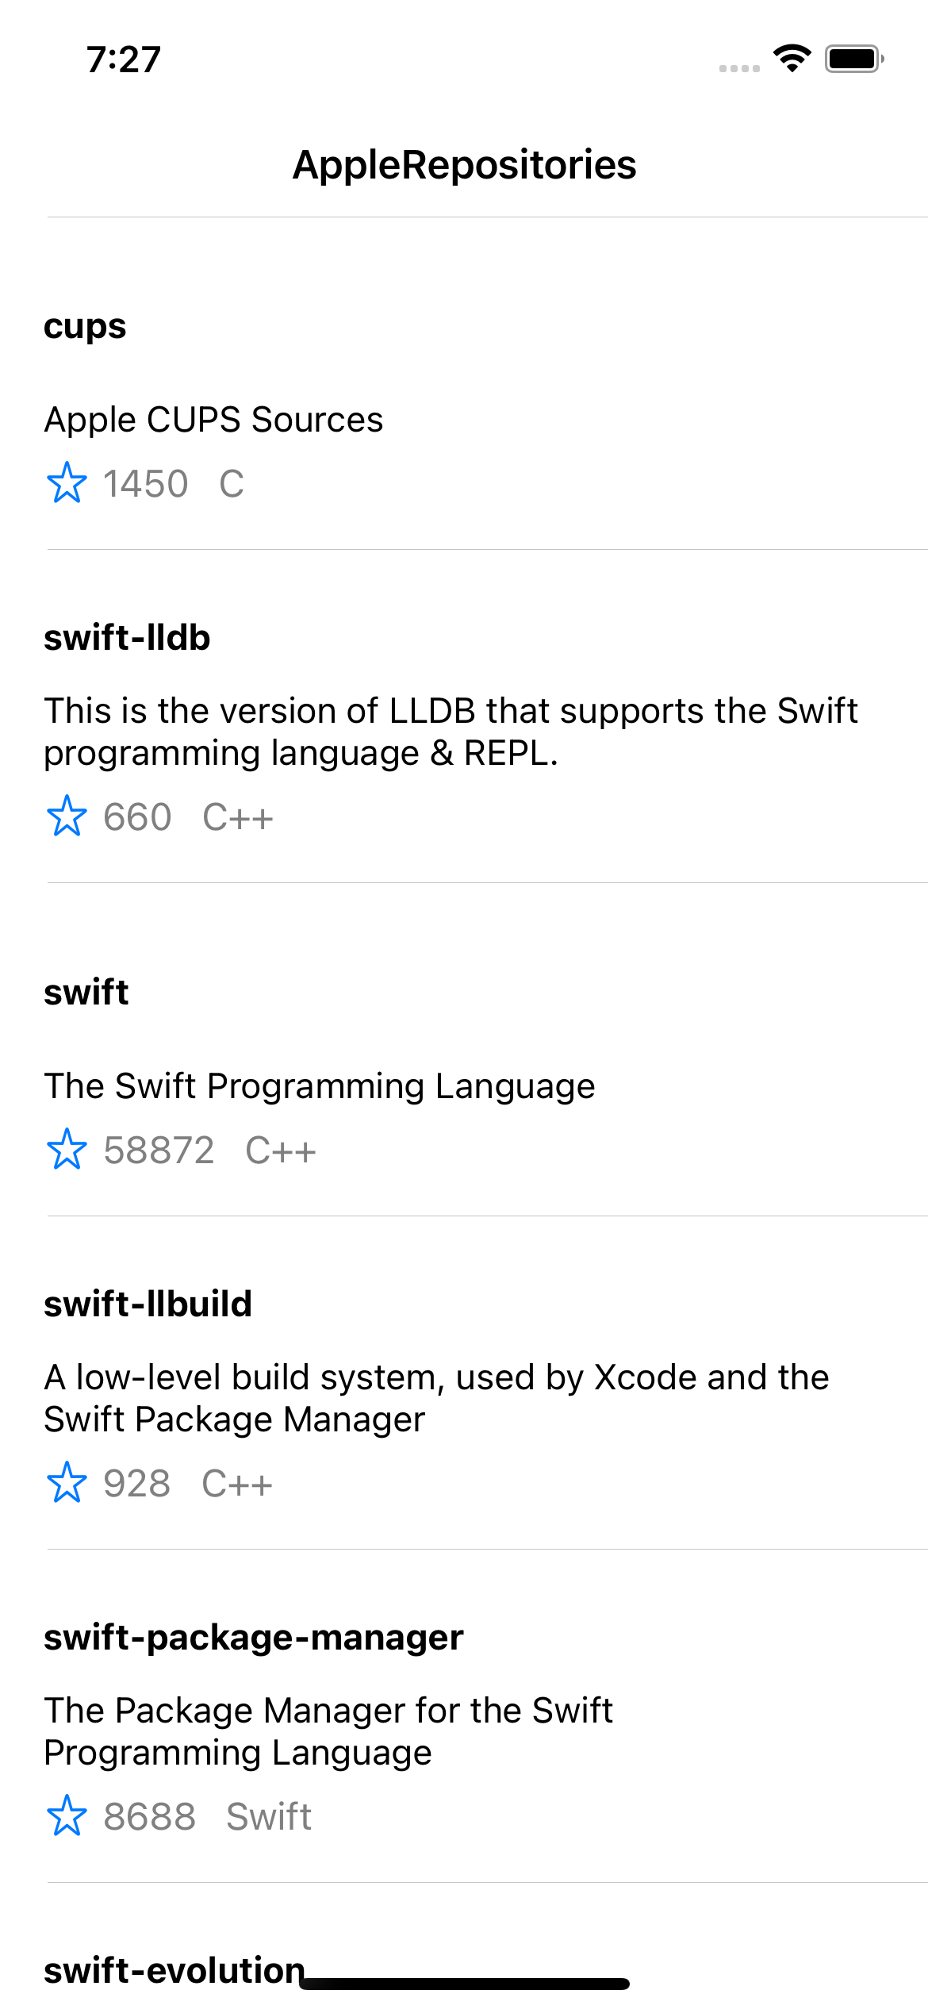Tap the star icon beside swift
928x2009 pixels.
click(67, 1149)
